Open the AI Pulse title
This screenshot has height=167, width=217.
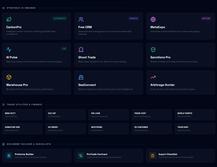(x=12, y=57)
